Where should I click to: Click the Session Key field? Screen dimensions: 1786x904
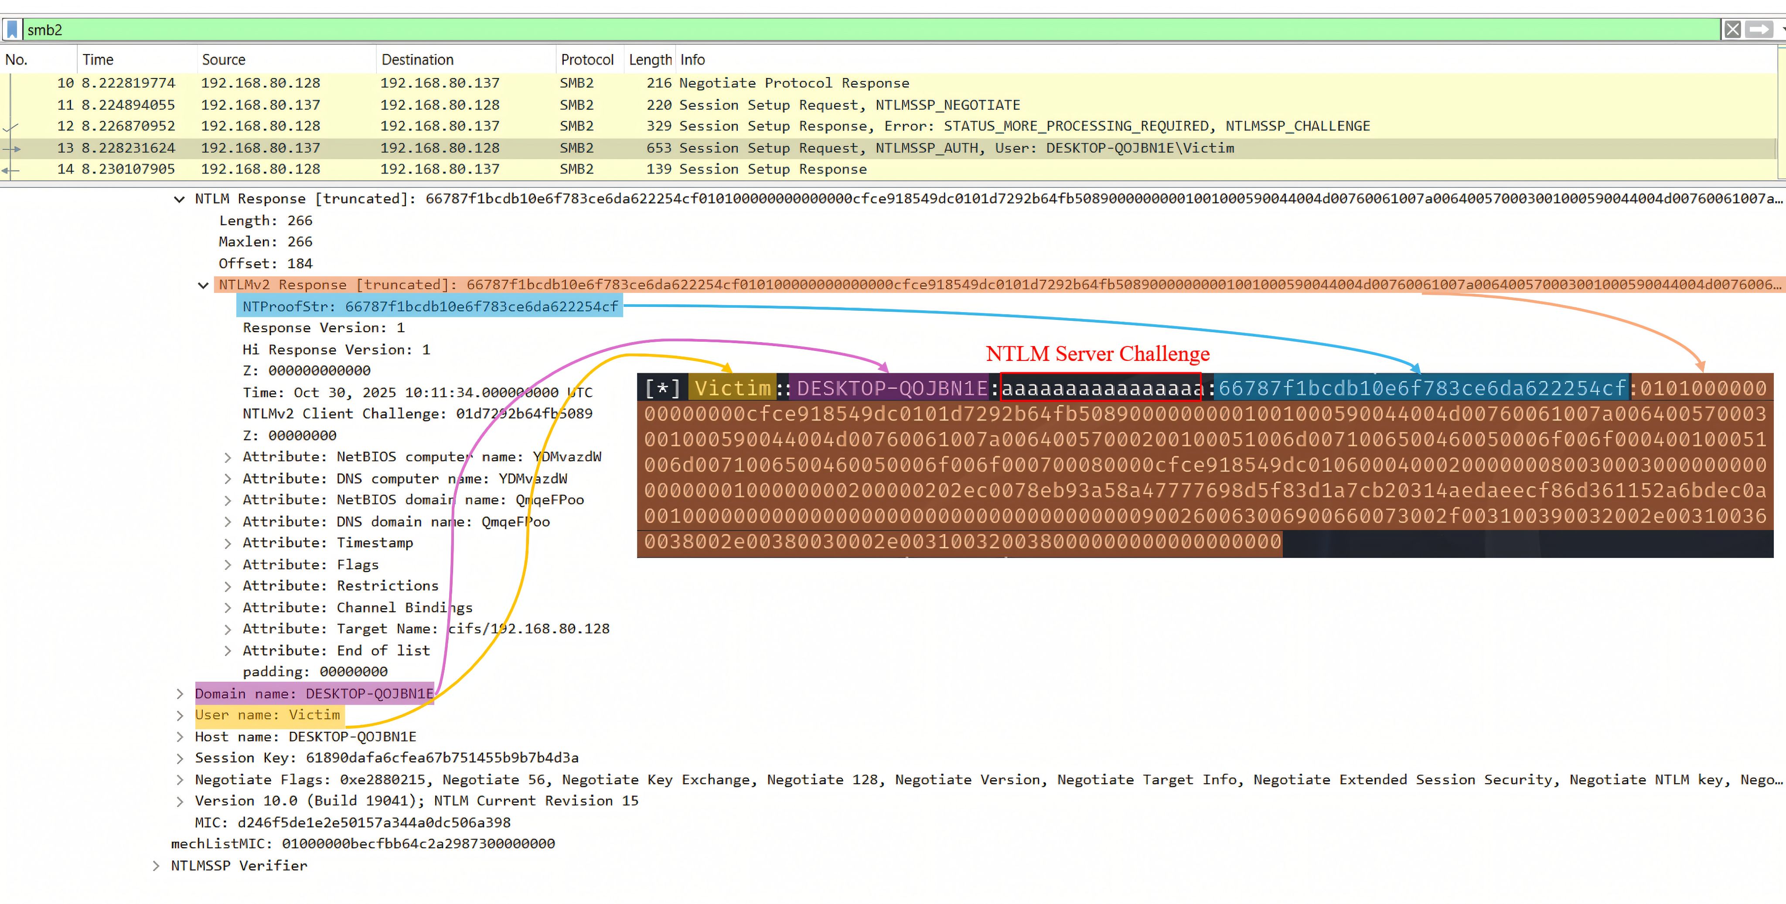point(386,758)
